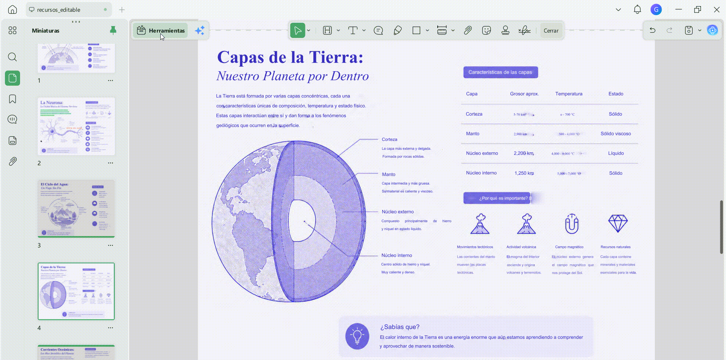This screenshot has height=360, width=726.
Task: Select La Neurona page 2 thumbnail
Action: (x=76, y=126)
